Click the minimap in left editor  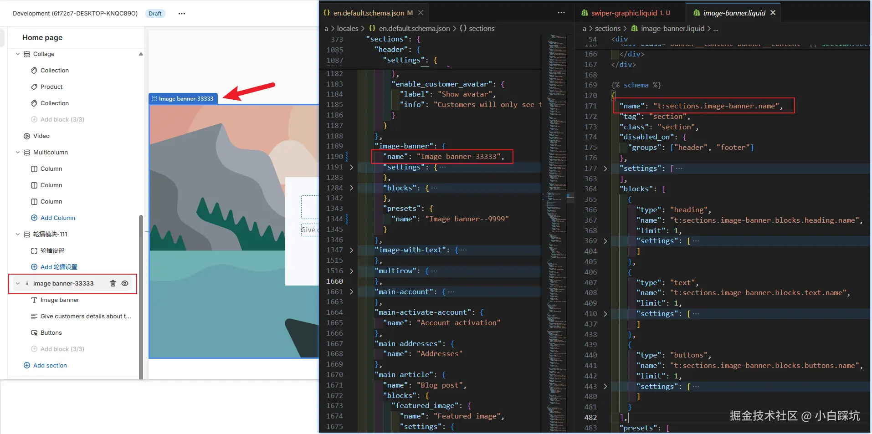(556, 232)
